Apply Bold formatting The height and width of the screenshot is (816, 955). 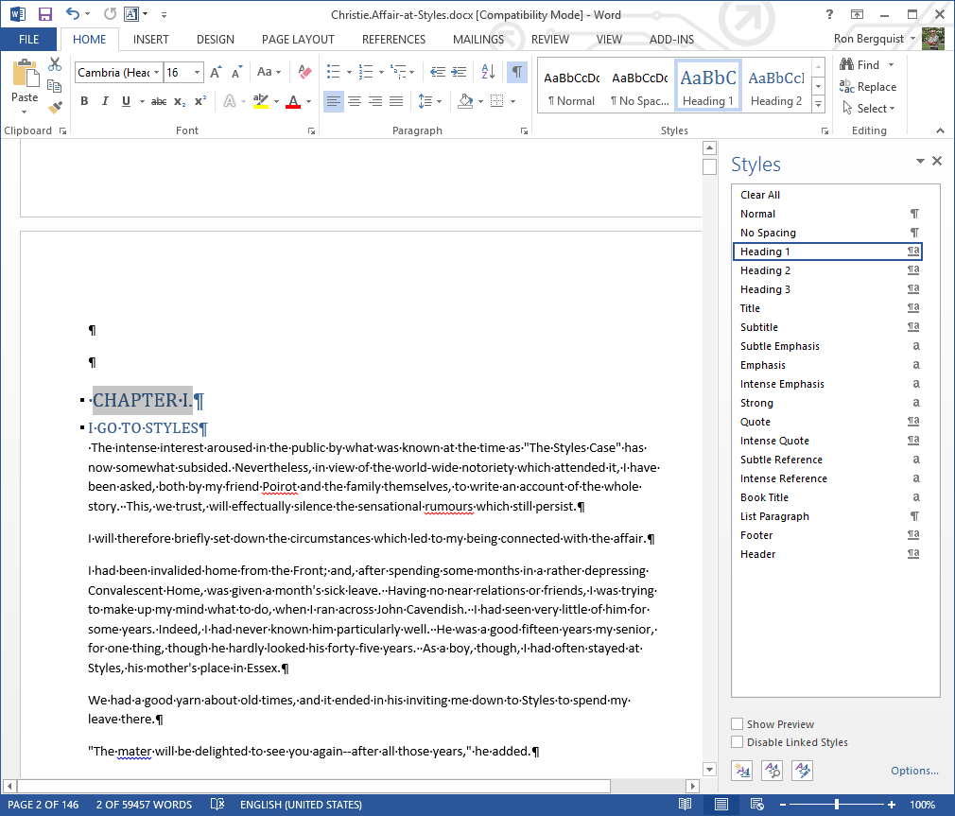84,101
